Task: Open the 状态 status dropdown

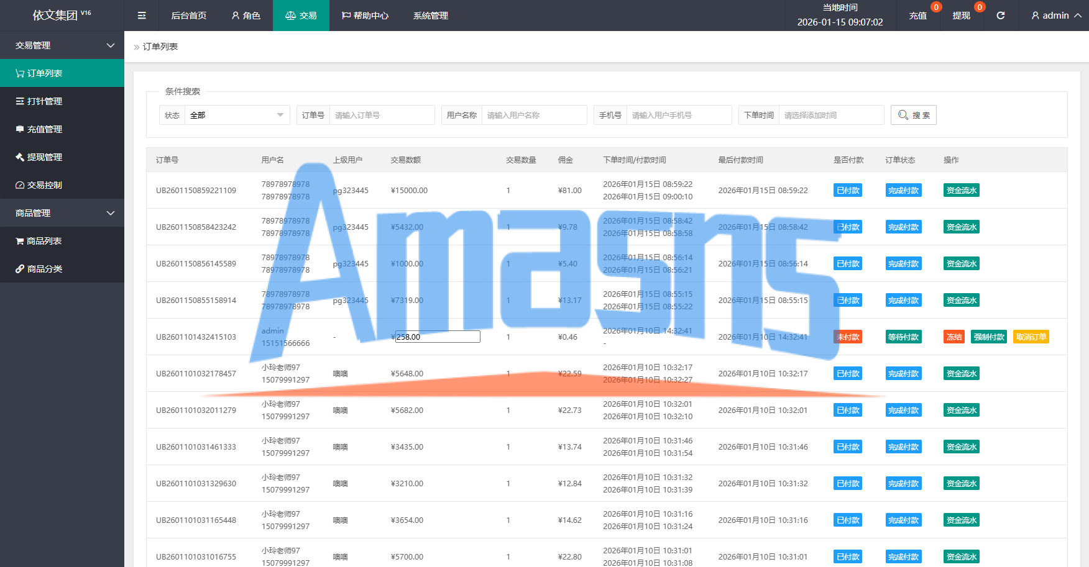Action: pos(237,115)
